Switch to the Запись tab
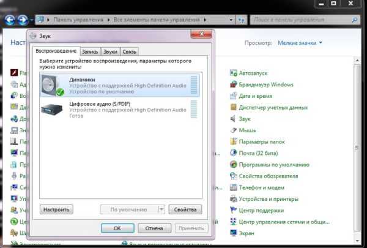Image resolution: width=367 pixels, height=248 pixels. click(x=90, y=52)
